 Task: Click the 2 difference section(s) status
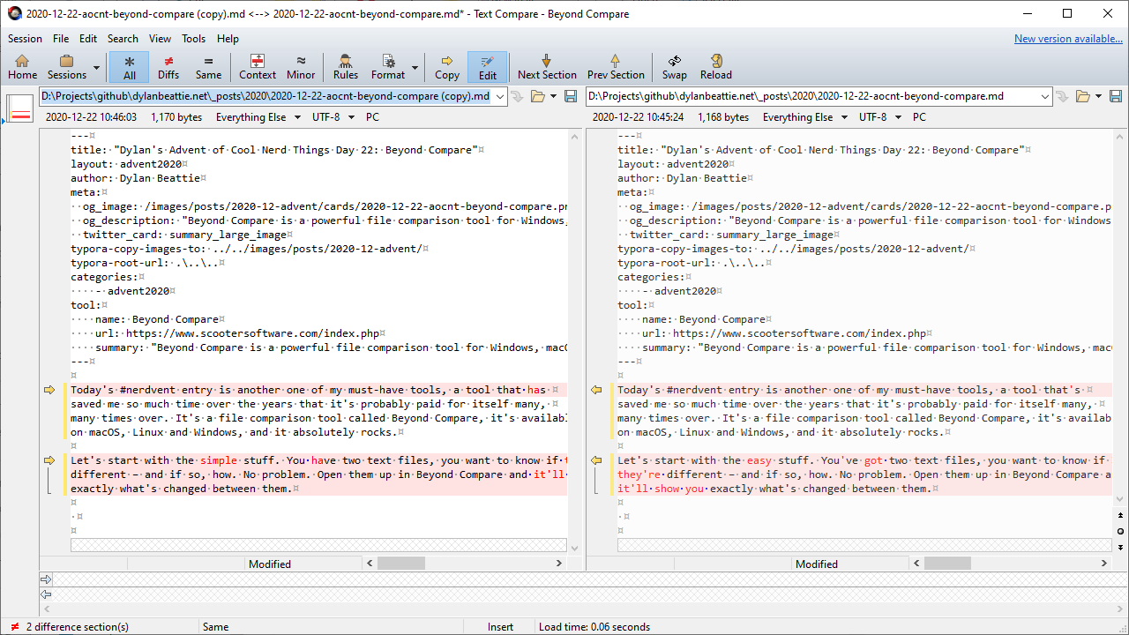pos(78,627)
